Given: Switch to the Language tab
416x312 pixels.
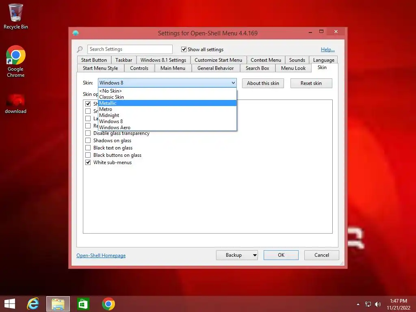Looking at the screenshot, I should tap(324, 60).
